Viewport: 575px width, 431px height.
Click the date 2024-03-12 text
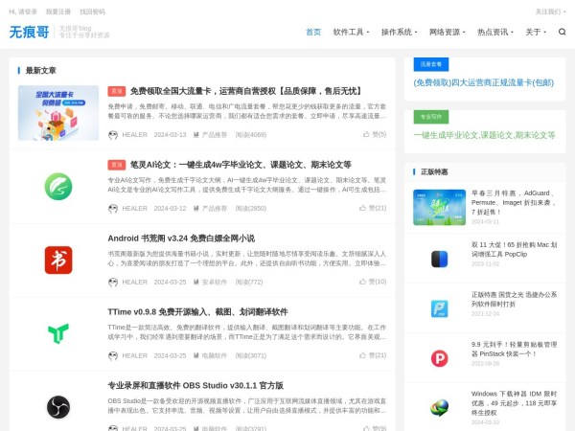click(170, 209)
